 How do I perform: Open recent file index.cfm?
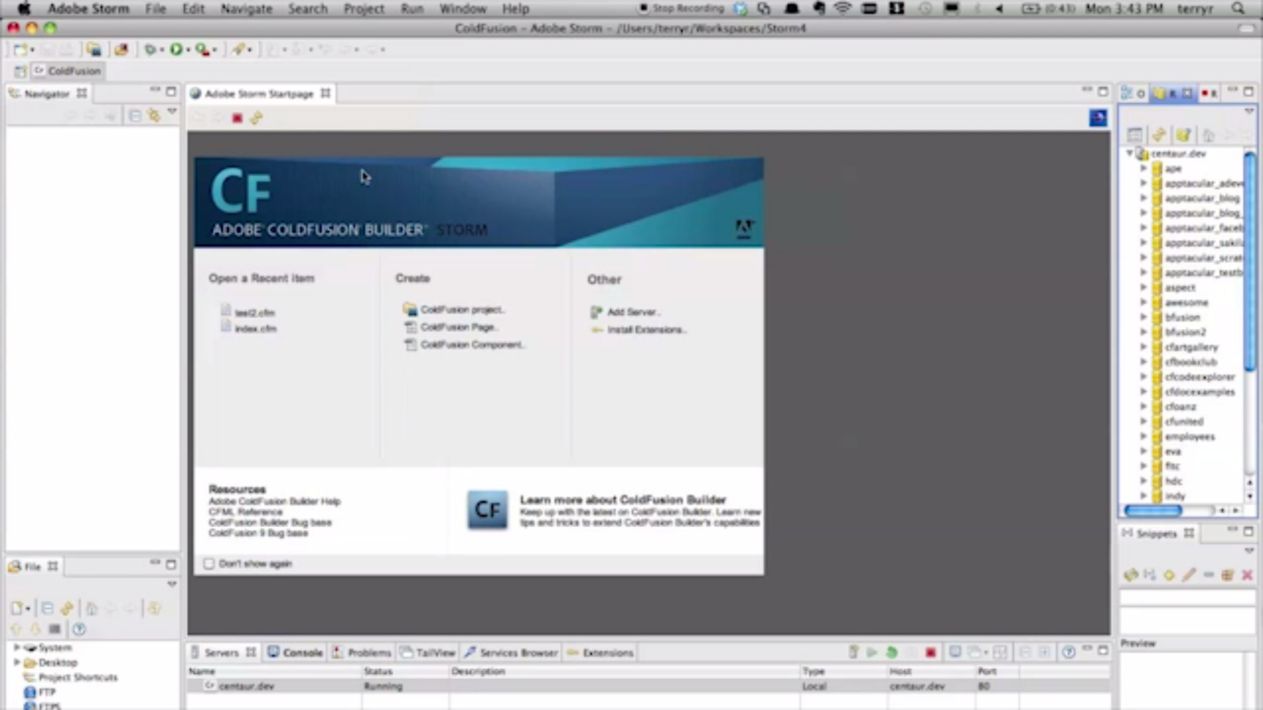coord(255,329)
